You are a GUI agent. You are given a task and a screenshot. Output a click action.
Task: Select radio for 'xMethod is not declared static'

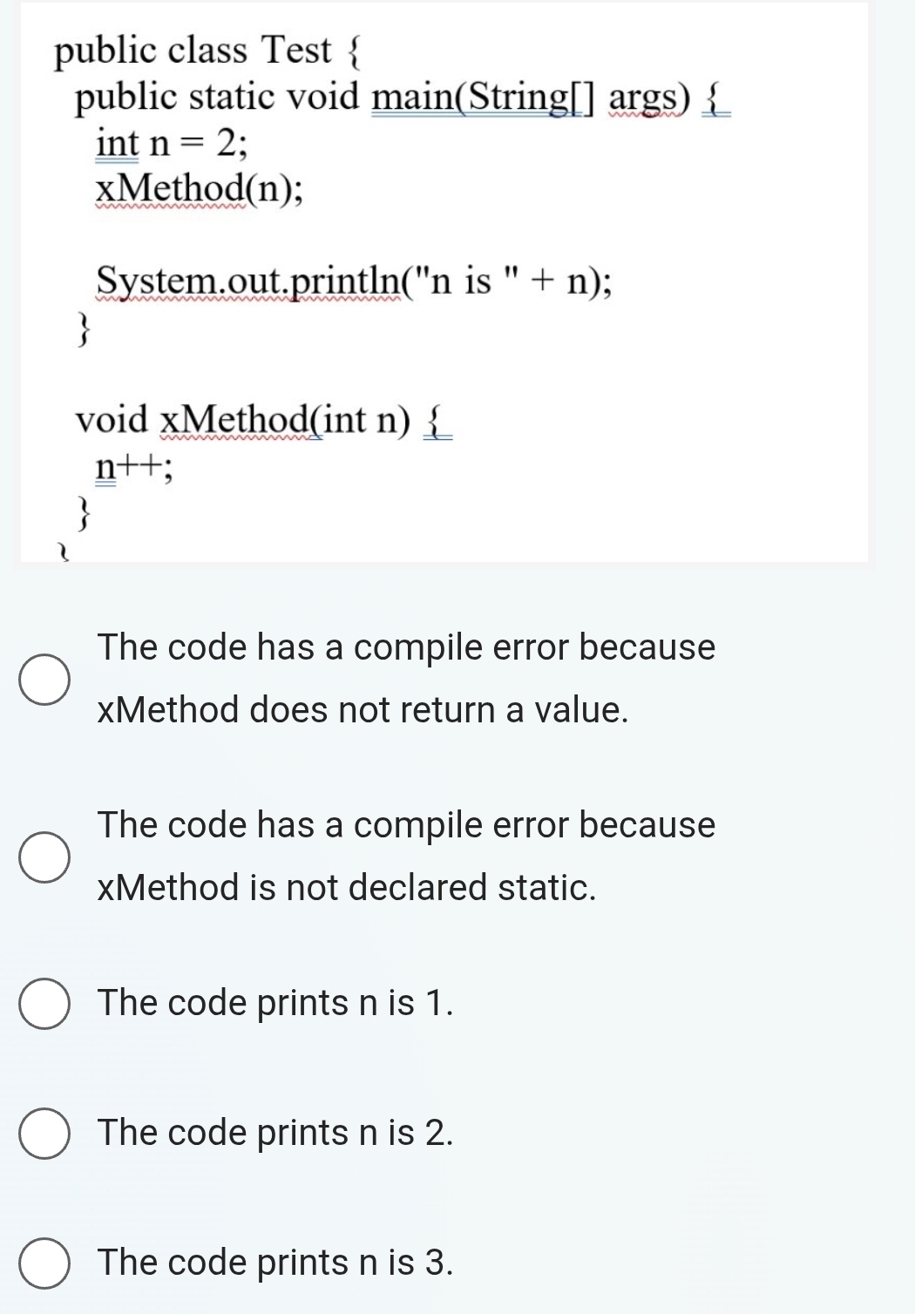[x=44, y=857]
